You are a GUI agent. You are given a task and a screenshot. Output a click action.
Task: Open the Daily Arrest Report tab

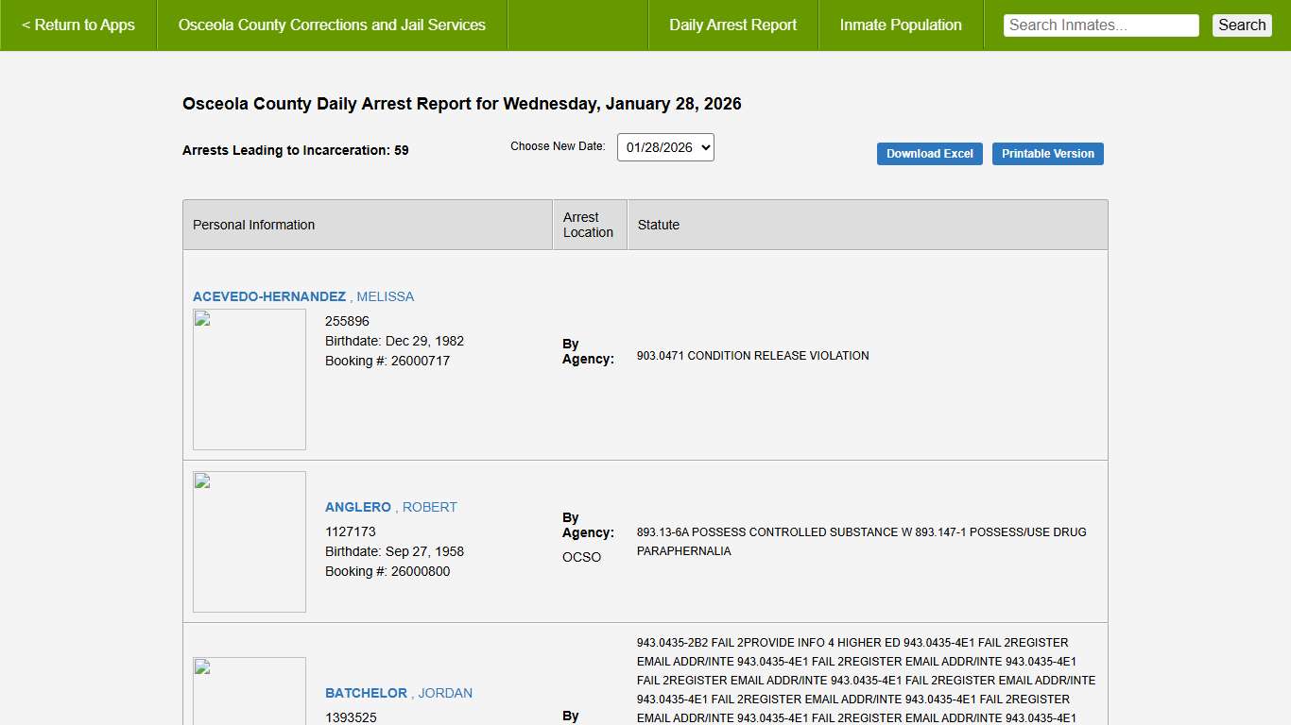pyautogui.click(x=732, y=25)
